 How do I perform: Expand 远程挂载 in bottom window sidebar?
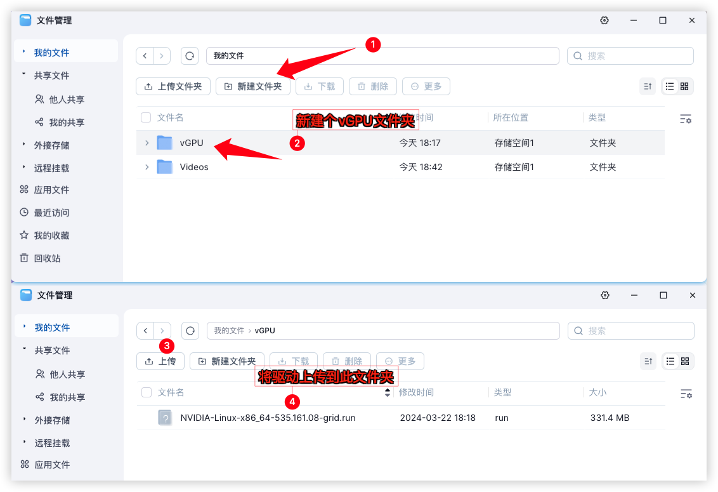point(24,442)
